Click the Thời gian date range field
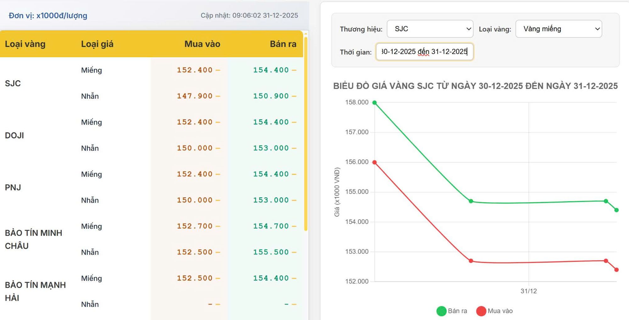629x320 pixels. (x=424, y=52)
